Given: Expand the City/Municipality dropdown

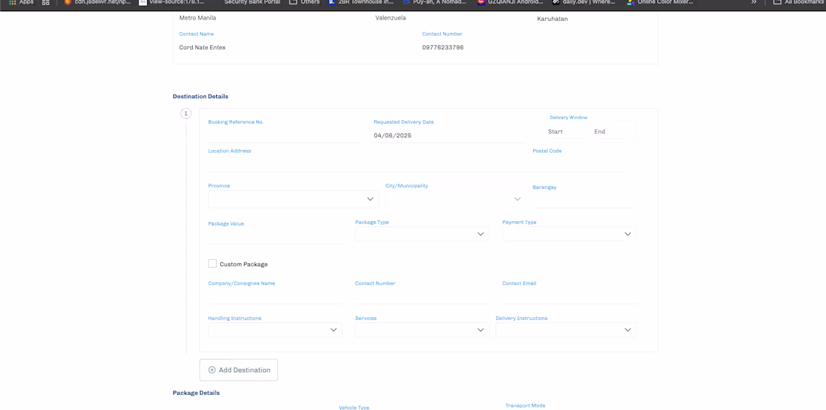Looking at the screenshot, I should [456, 199].
